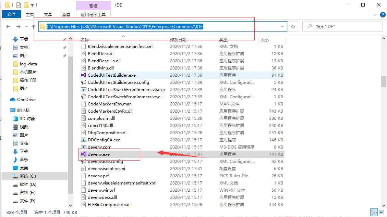Refresh the IDE folder view
The image size is (387, 217).
click(x=293, y=27)
